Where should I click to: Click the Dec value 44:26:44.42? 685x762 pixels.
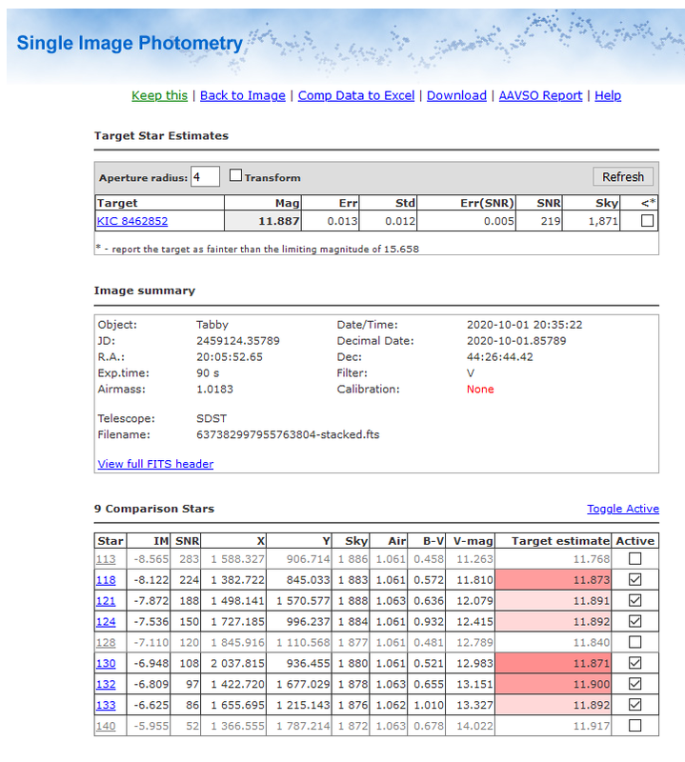click(x=500, y=357)
